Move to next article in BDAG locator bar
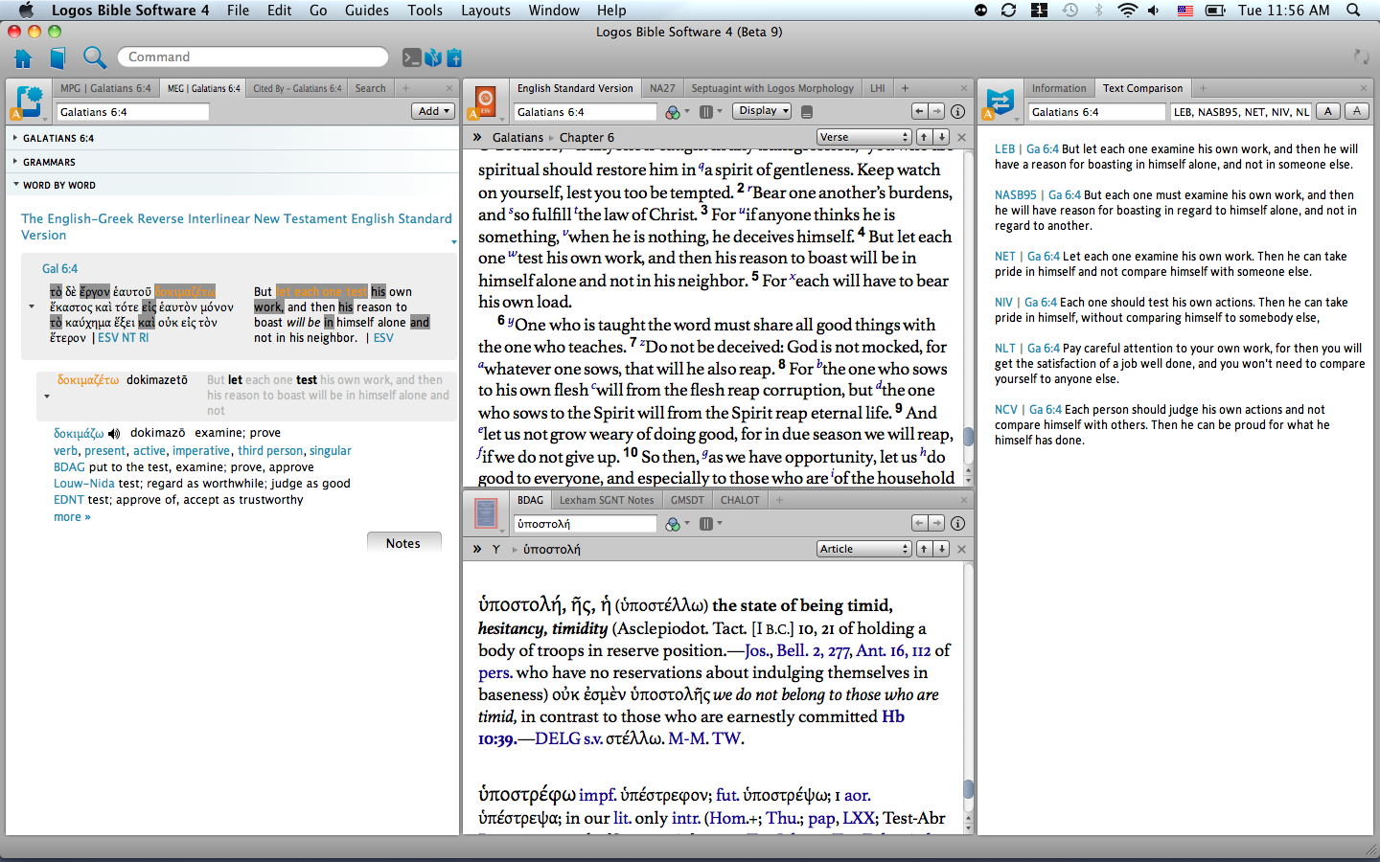 pos(941,549)
